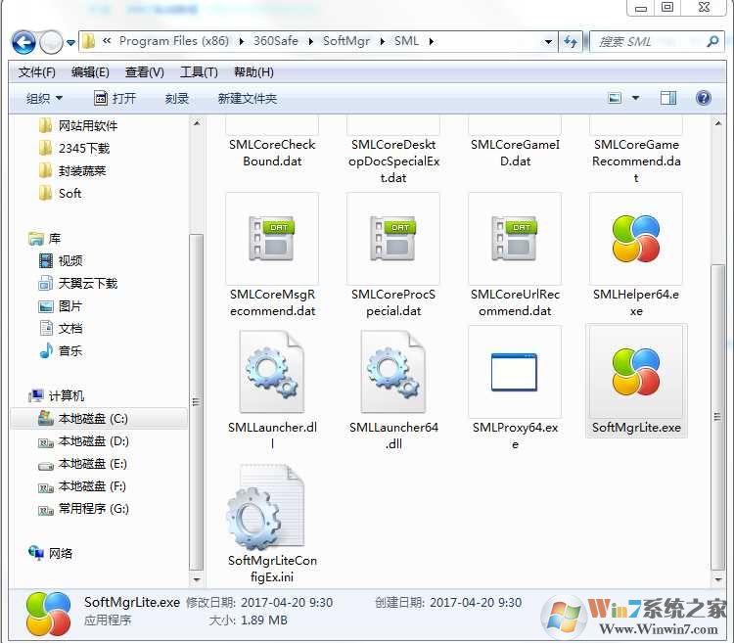Open the 组织 dropdown menu

(44, 98)
